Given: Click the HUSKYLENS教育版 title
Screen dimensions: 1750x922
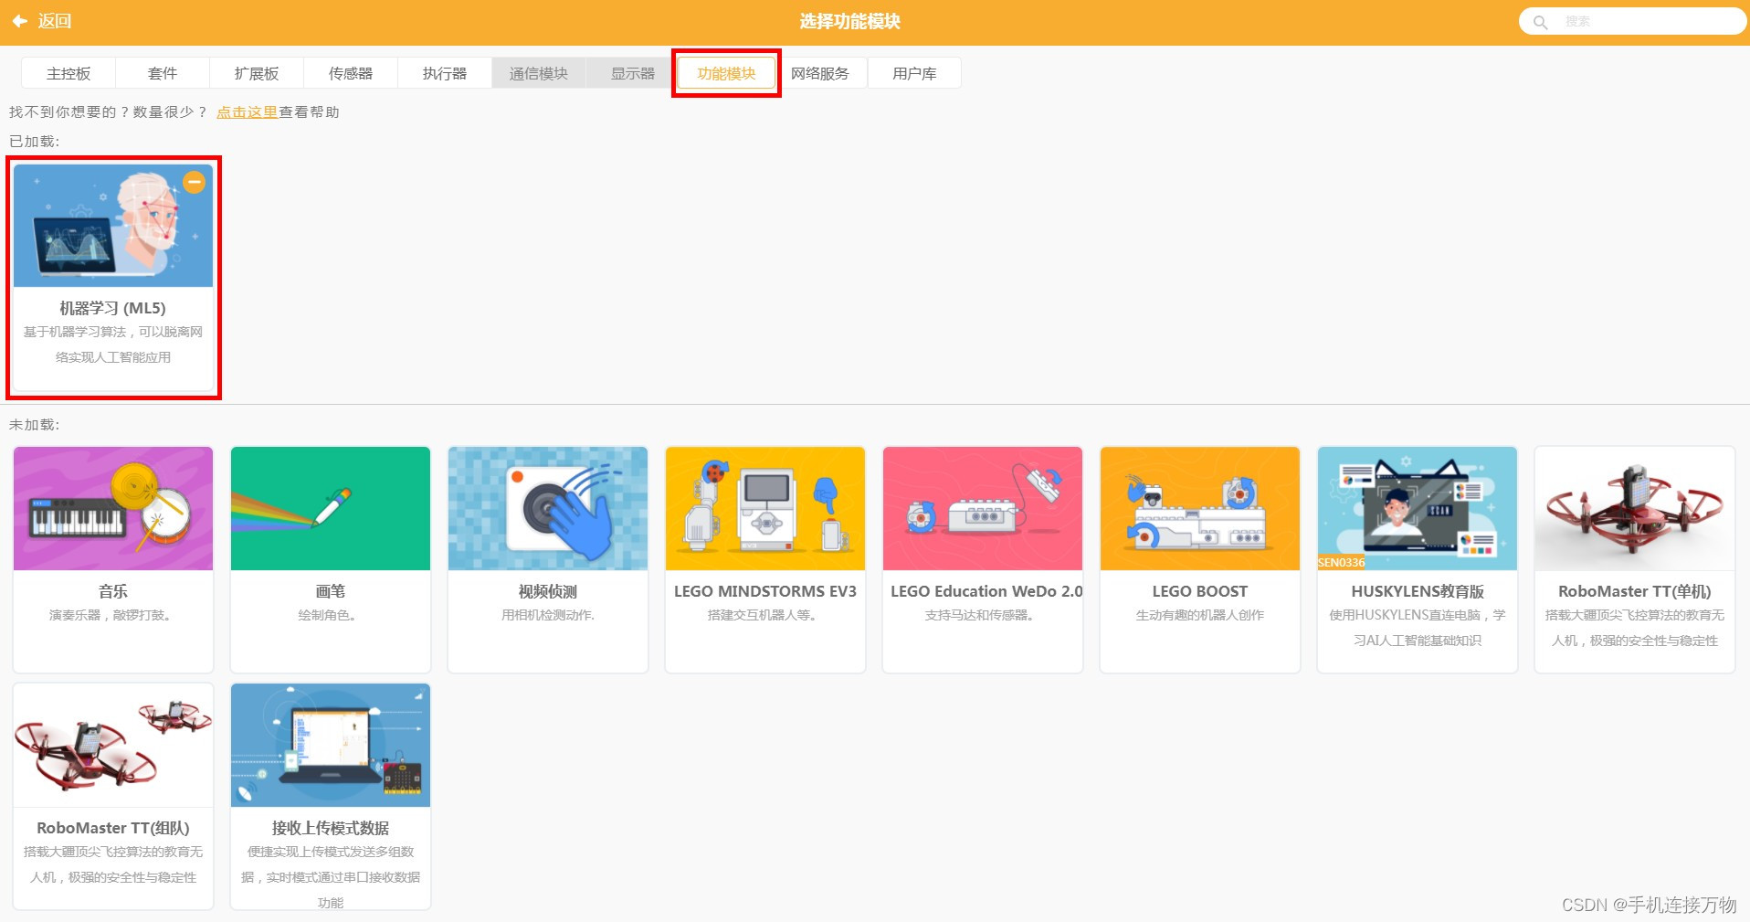Looking at the screenshot, I should (1418, 591).
